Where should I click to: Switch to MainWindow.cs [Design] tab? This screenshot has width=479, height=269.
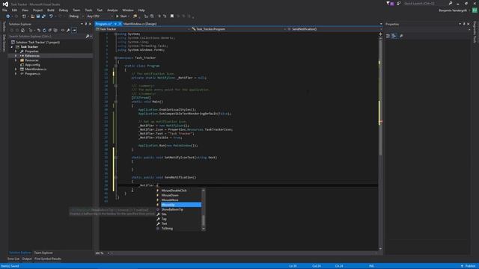pyautogui.click(x=140, y=24)
